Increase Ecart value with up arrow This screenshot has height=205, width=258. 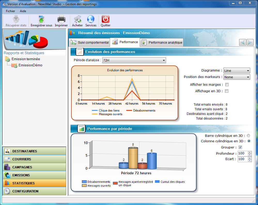tap(250, 158)
